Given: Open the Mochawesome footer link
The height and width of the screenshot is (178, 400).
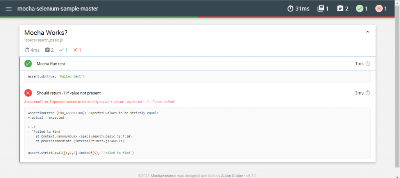Looking at the screenshot, I should coord(163,176).
